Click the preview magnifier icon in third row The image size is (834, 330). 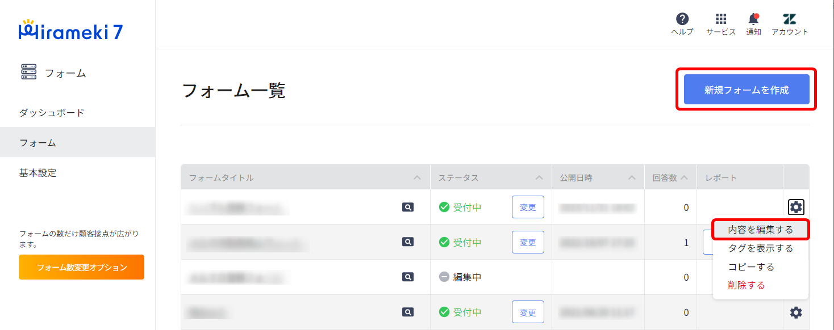pyautogui.click(x=407, y=277)
